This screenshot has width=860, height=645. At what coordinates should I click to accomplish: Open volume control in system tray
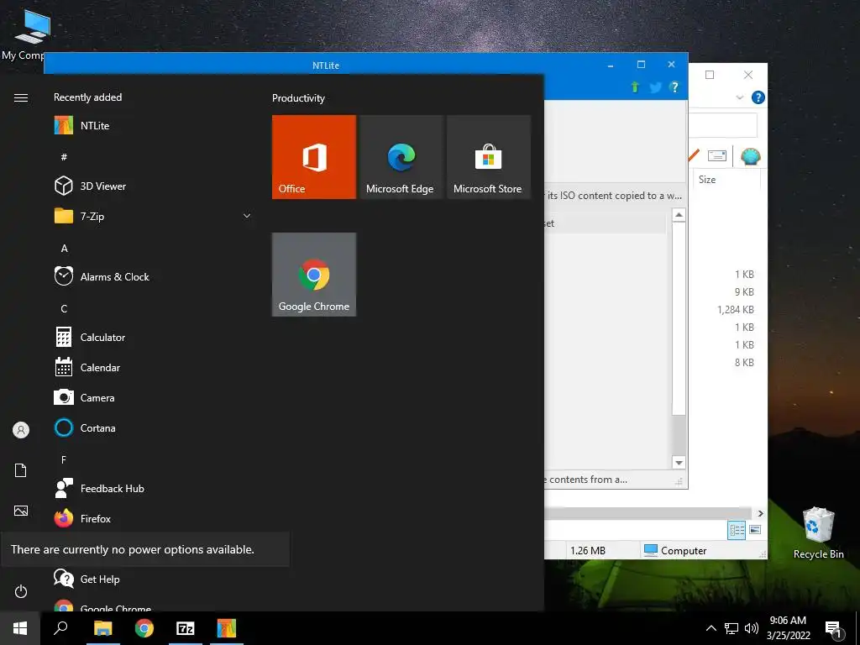pyautogui.click(x=752, y=628)
